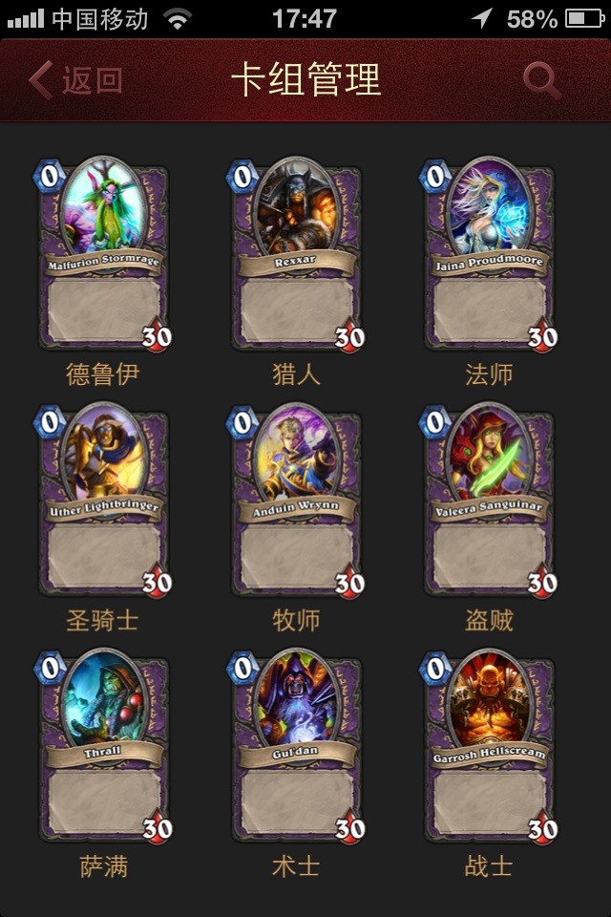
Task: Click the 30 health icon on Gul'dan
Action: (349, 827)
